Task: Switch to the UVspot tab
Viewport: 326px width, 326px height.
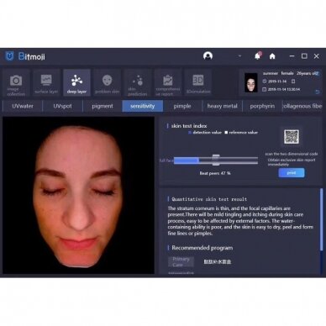Action: [62, 106]
